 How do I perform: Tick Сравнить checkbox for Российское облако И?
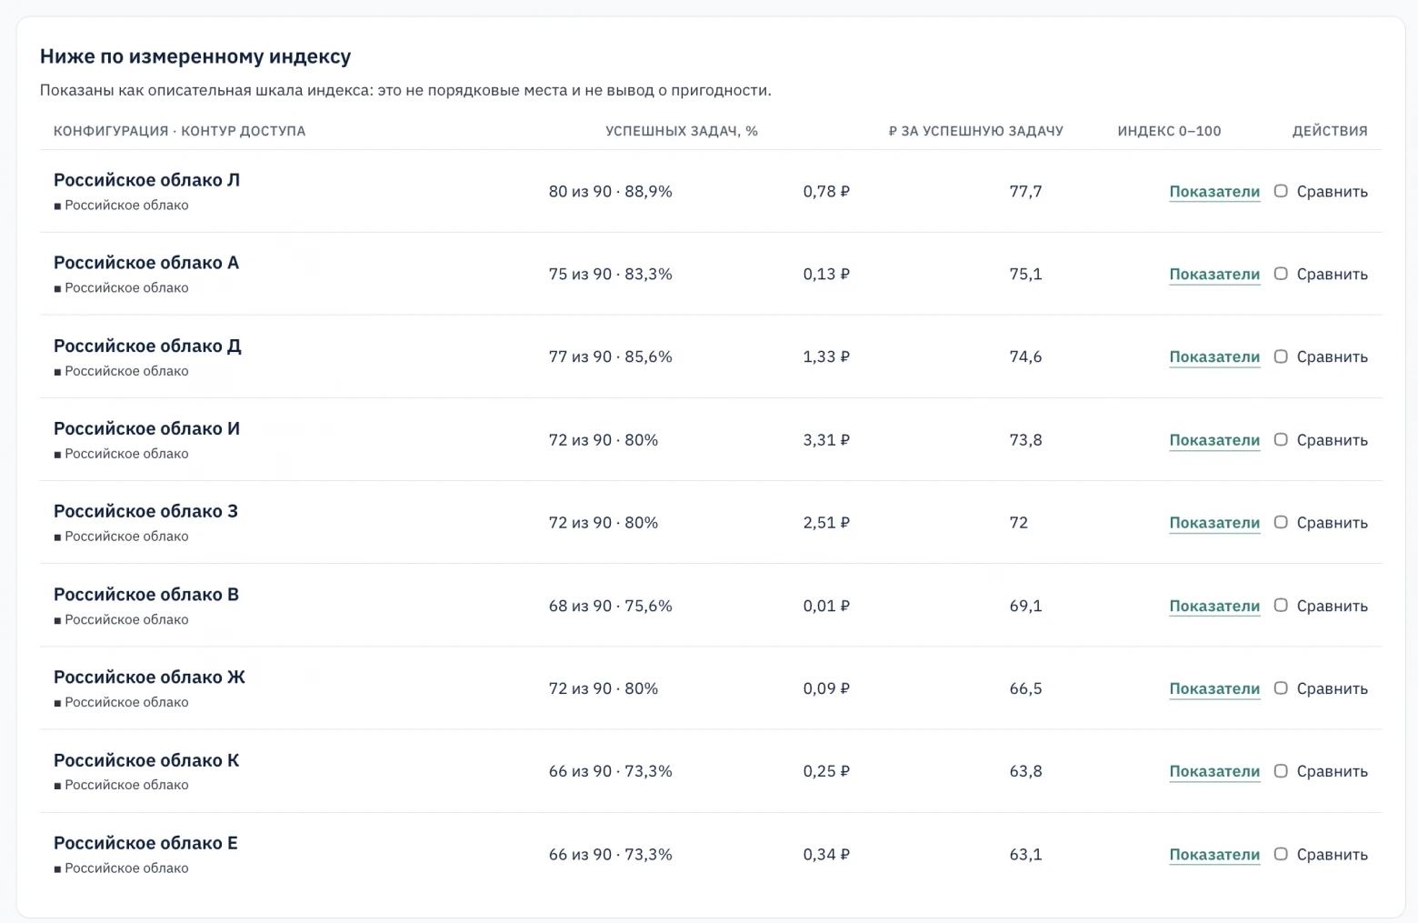click(1281, 439)
